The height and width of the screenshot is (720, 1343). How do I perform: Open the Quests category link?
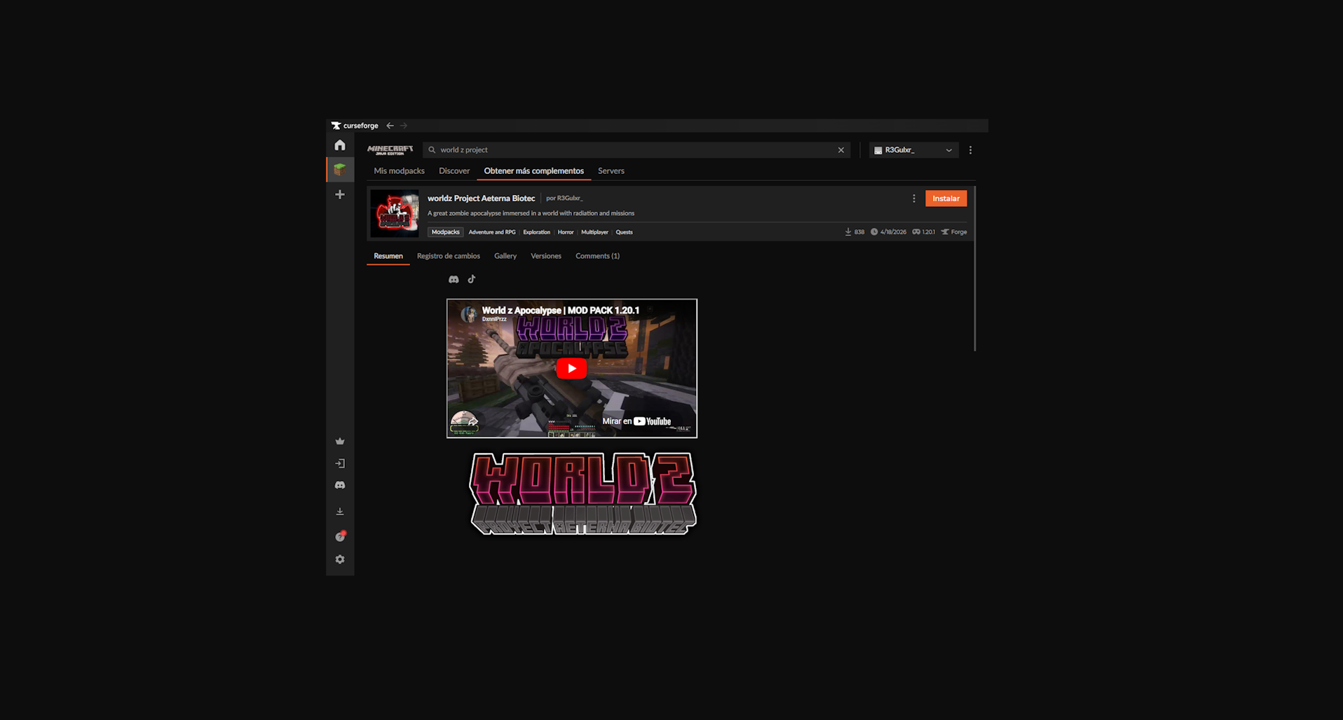(625, 232)
